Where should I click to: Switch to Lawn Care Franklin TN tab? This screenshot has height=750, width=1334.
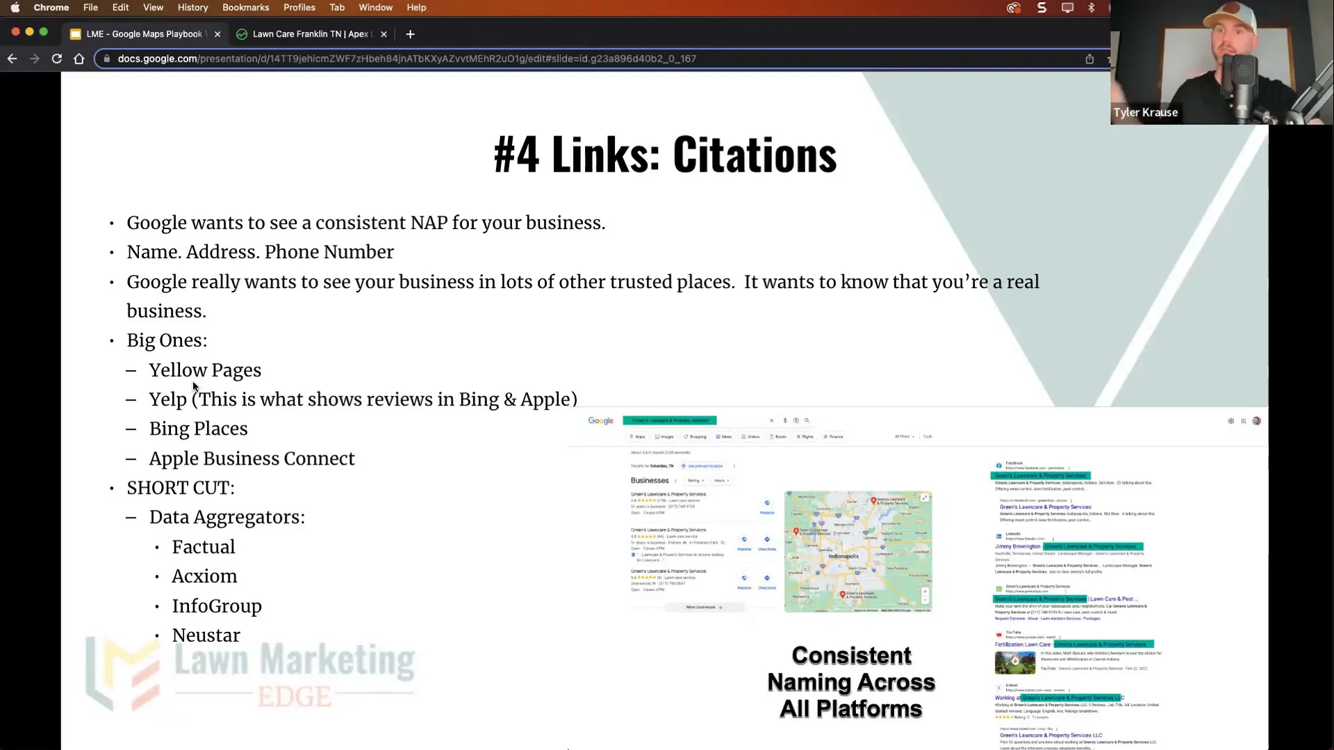(313, 34)
